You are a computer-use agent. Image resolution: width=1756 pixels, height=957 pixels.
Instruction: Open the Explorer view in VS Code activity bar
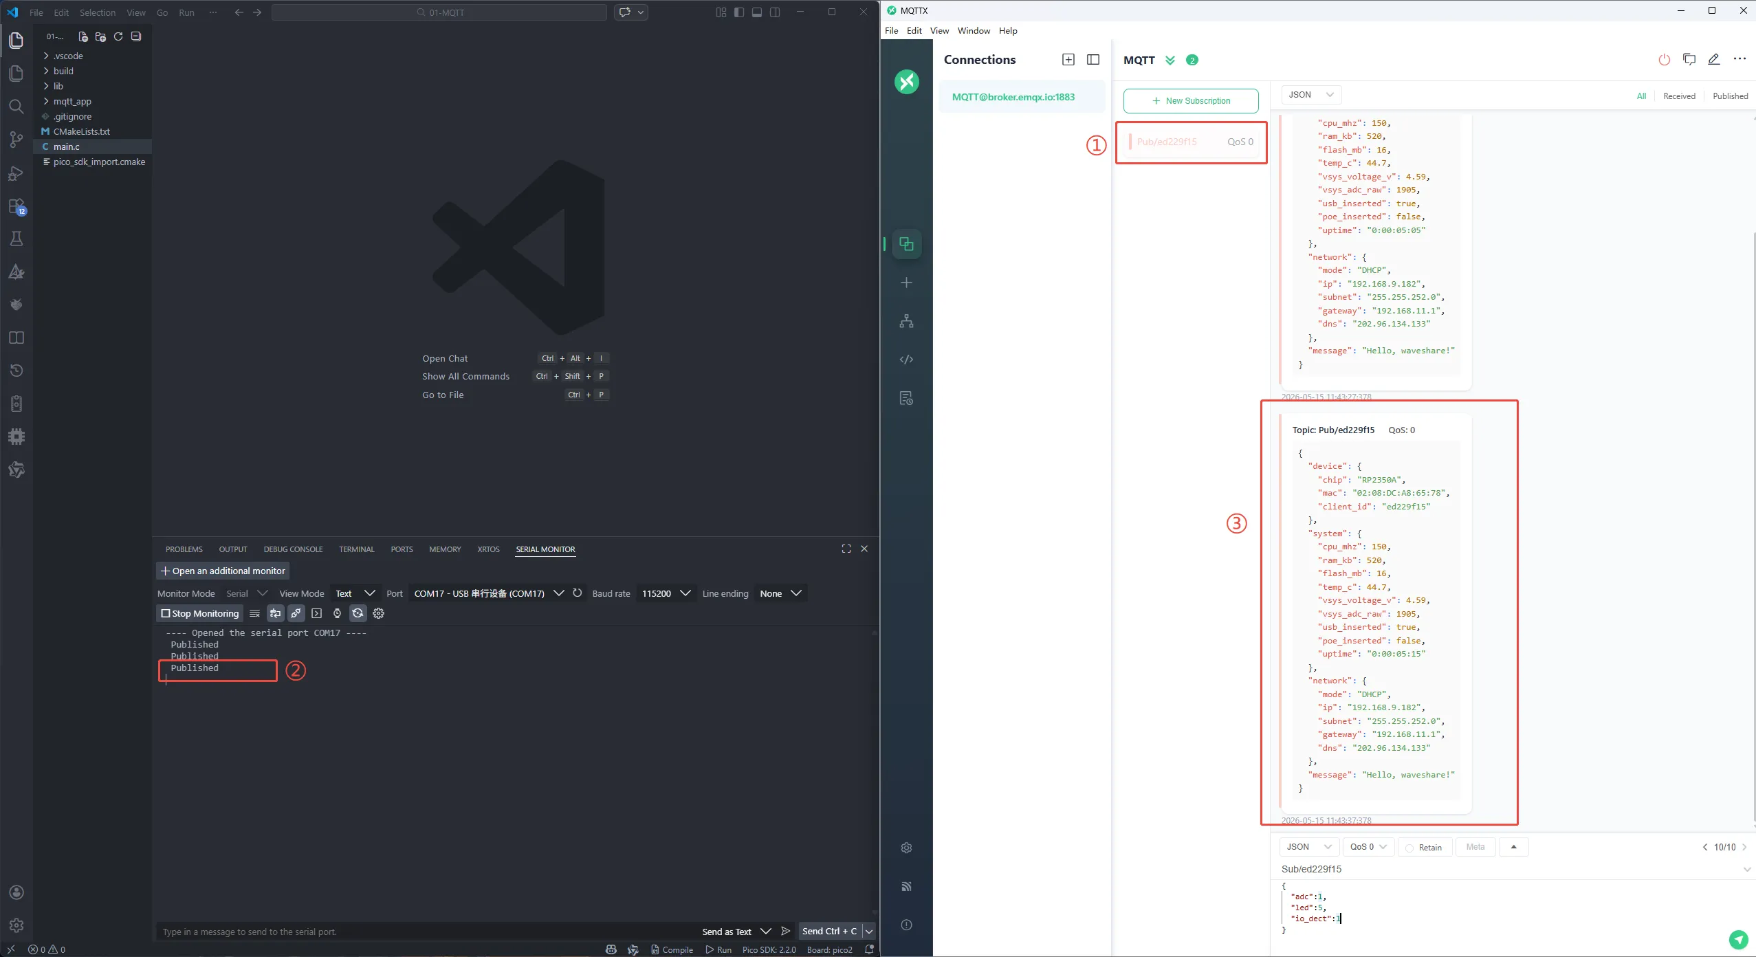(x=17, y=41)
